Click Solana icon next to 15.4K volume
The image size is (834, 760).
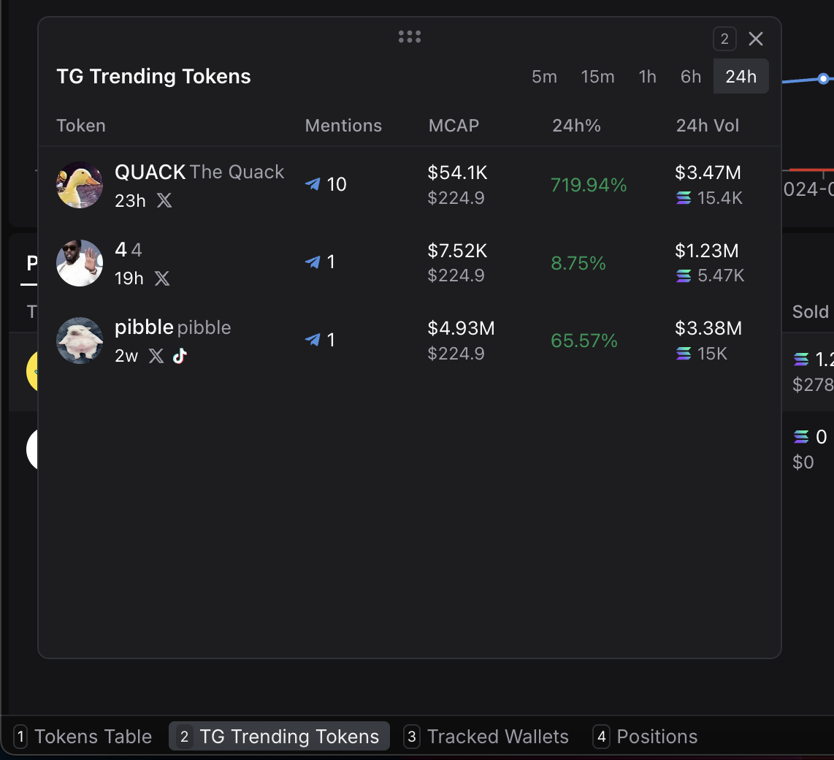pyautogui.click(x=684, y=198)
